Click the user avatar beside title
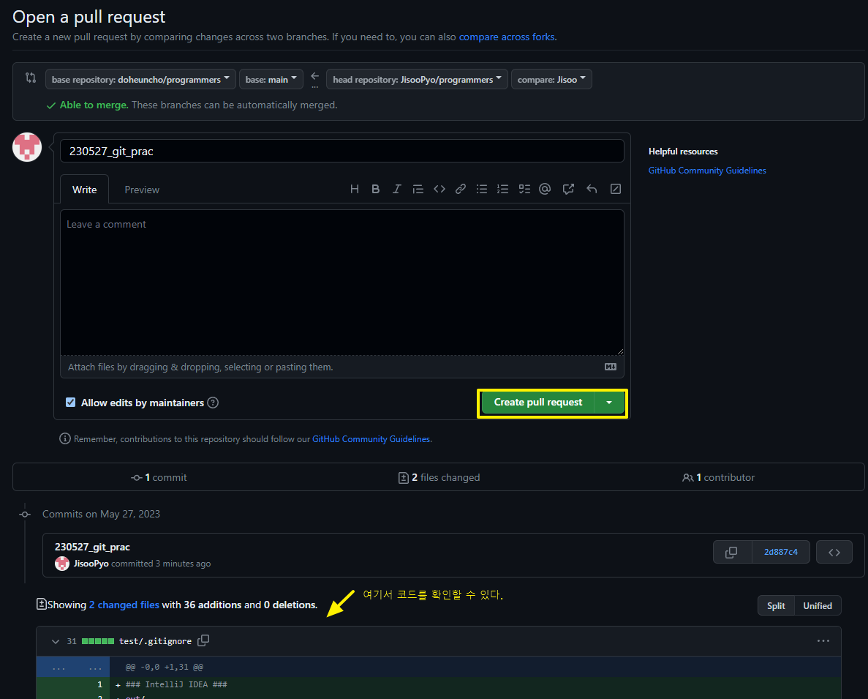Image resolution: width=868 pixels, height=699 pixels. click(27, 147)
